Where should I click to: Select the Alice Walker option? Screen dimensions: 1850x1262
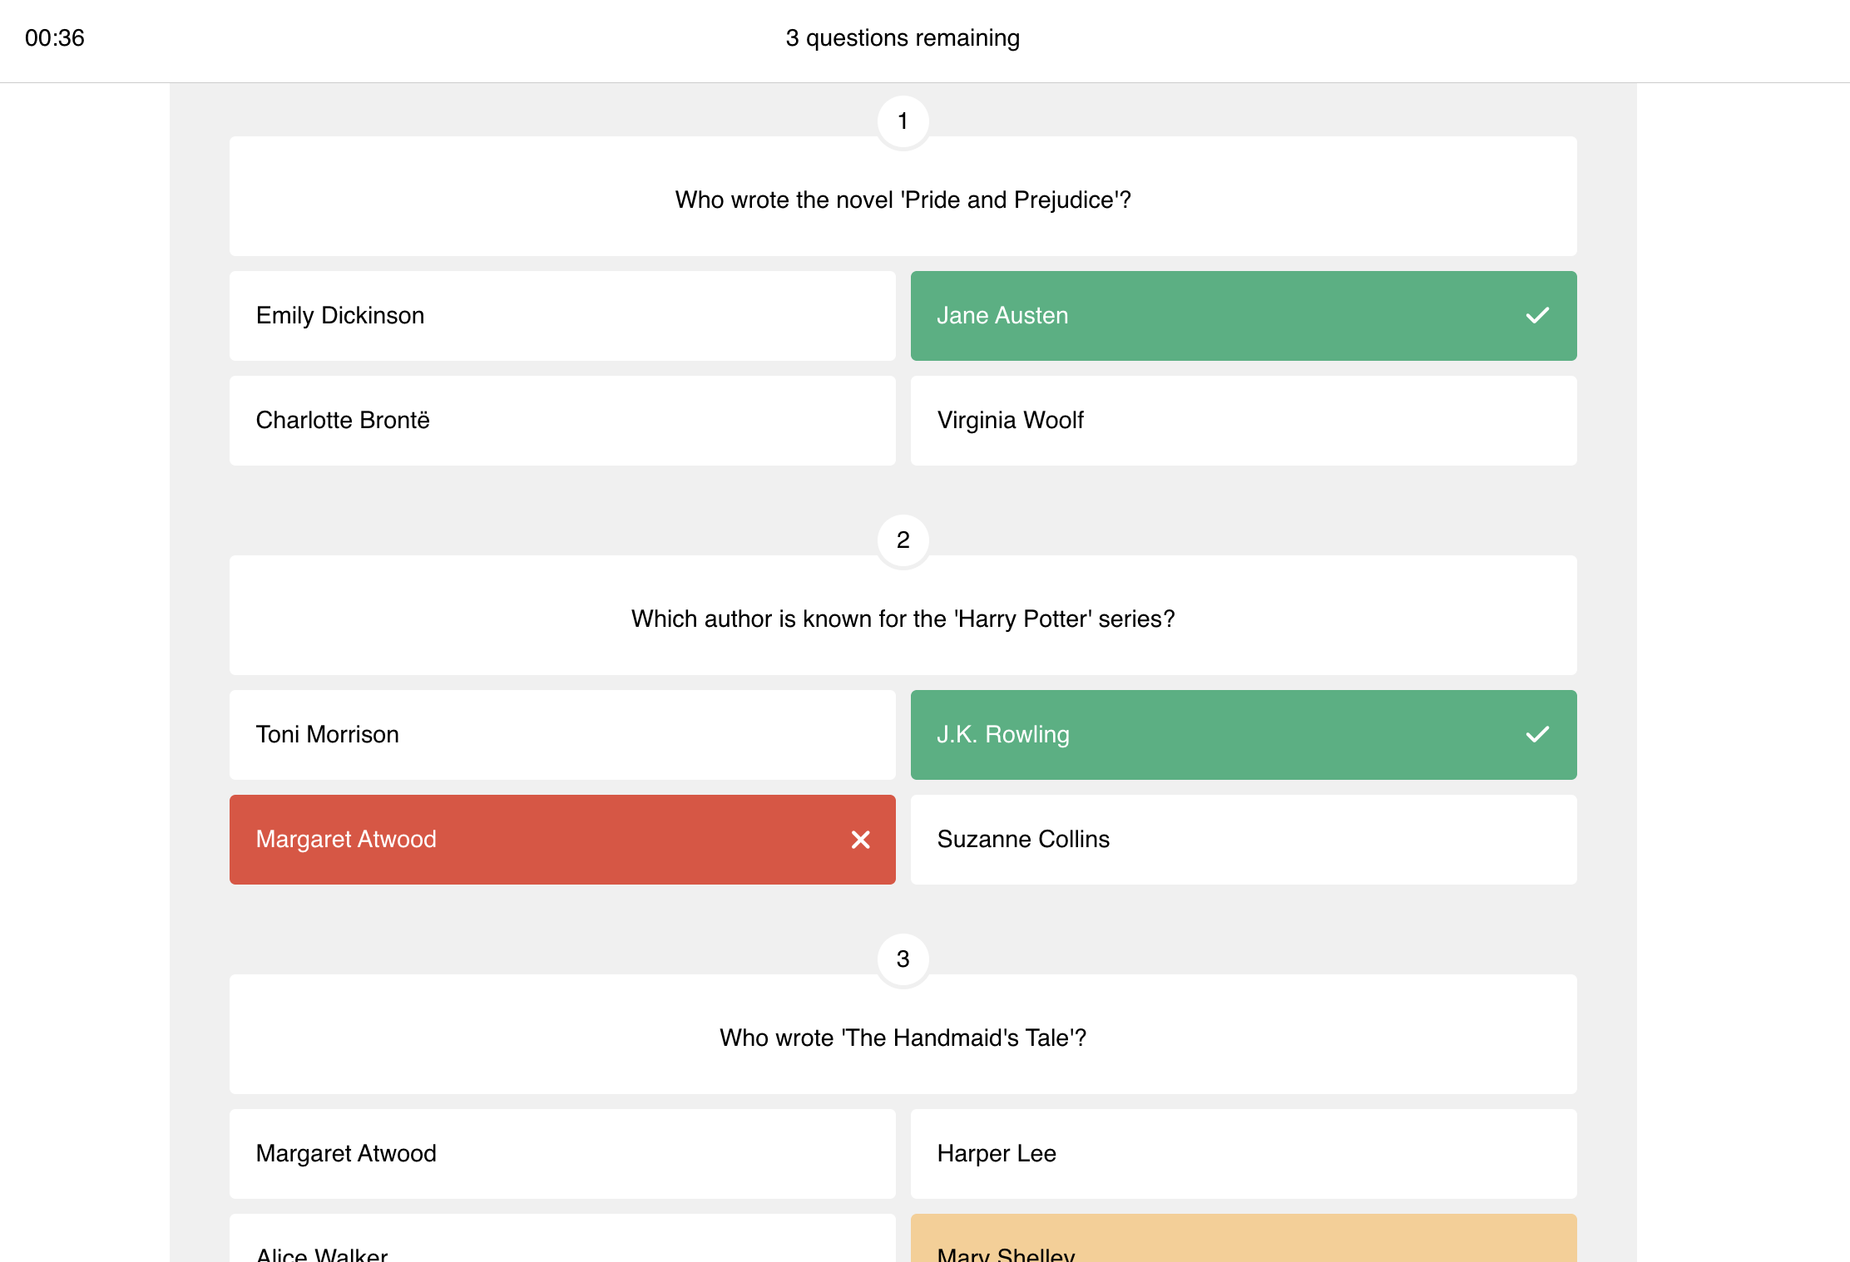coord(562,1239)
